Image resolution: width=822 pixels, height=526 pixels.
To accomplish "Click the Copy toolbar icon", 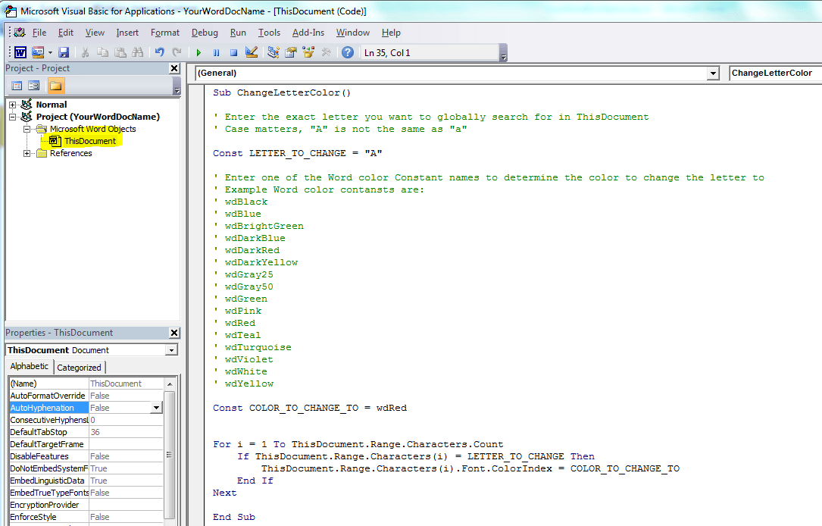I will click(103, 52).
